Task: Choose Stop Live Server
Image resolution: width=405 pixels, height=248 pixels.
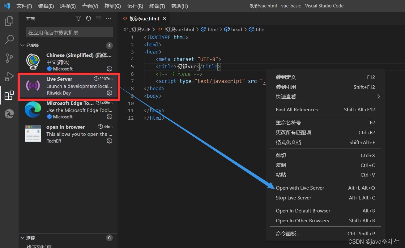Action: click(x=325, y=198)
